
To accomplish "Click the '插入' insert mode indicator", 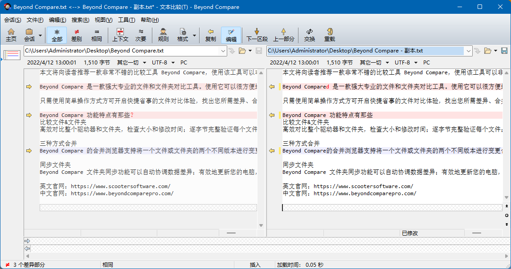I will click(x=255, y=265).
